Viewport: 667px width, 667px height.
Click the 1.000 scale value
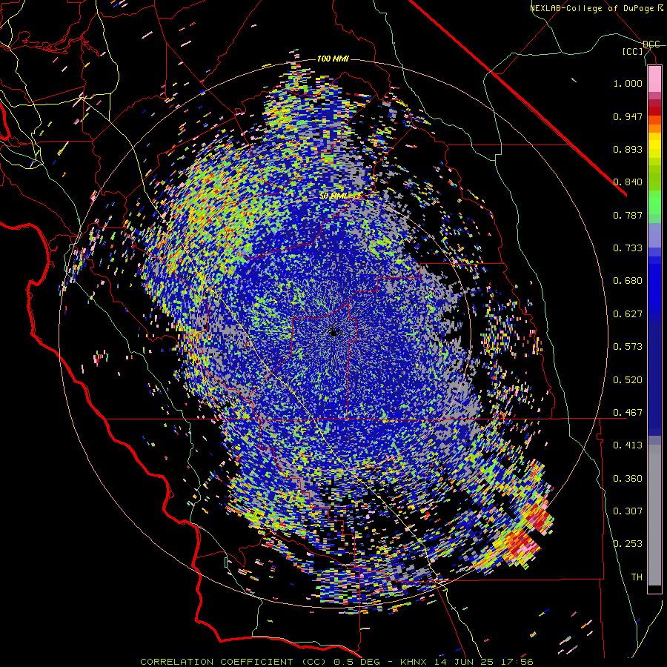pos(628,83)
